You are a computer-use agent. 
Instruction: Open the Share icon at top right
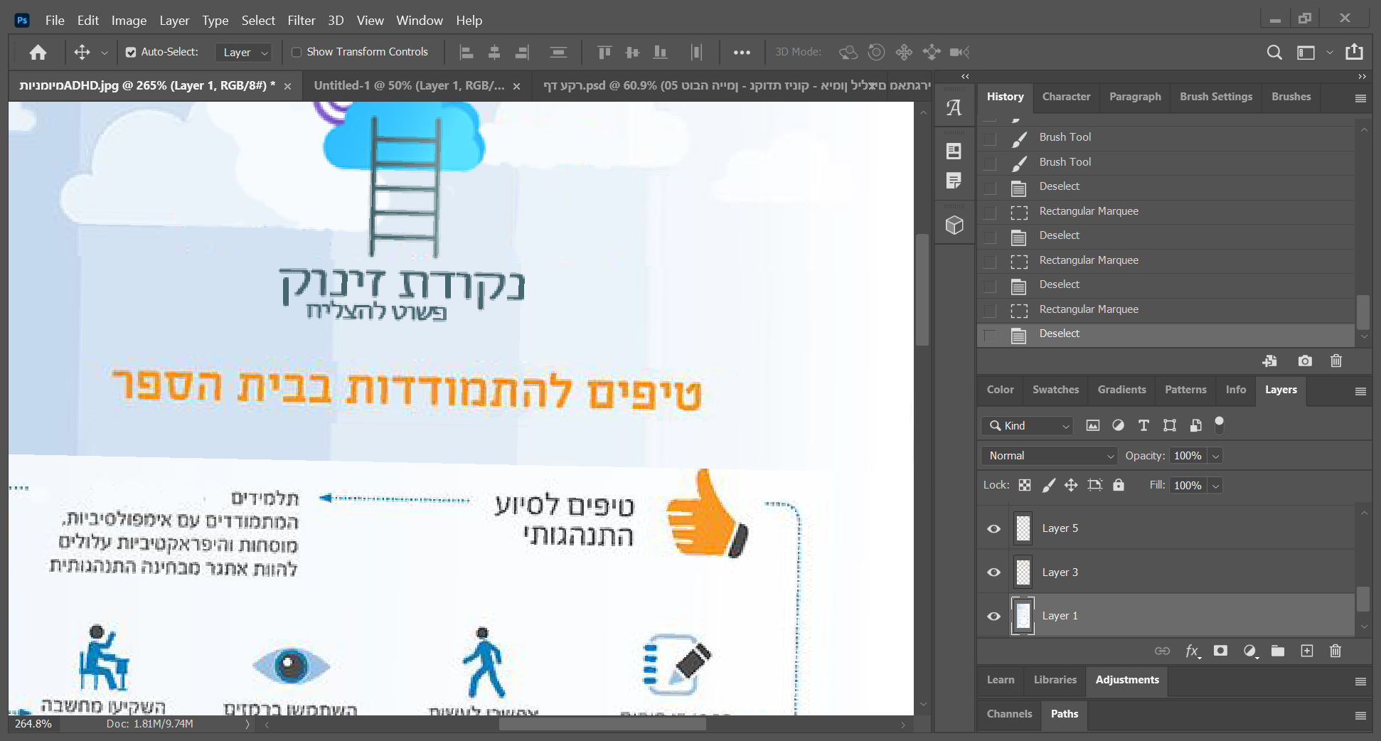[1354, 52]
